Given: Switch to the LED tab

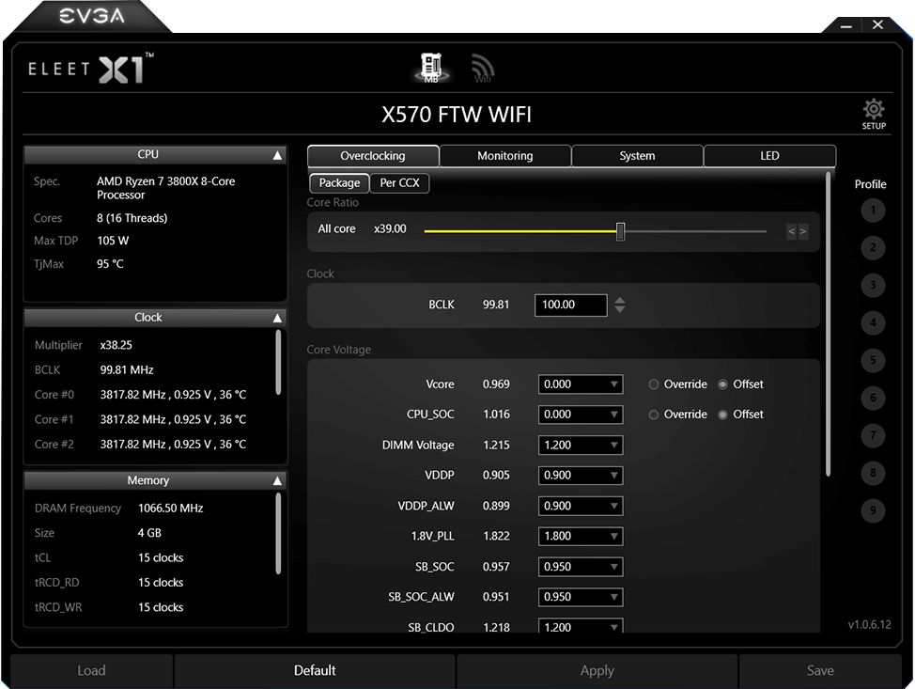Looking at the screenshot, I should pyautogui.click(x=769, y=156).
